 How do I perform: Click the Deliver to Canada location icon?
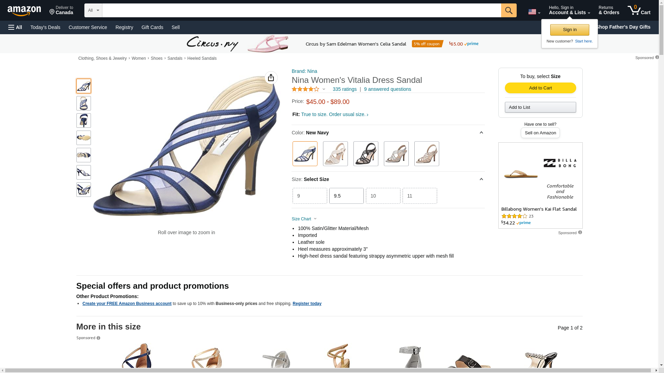52,12
